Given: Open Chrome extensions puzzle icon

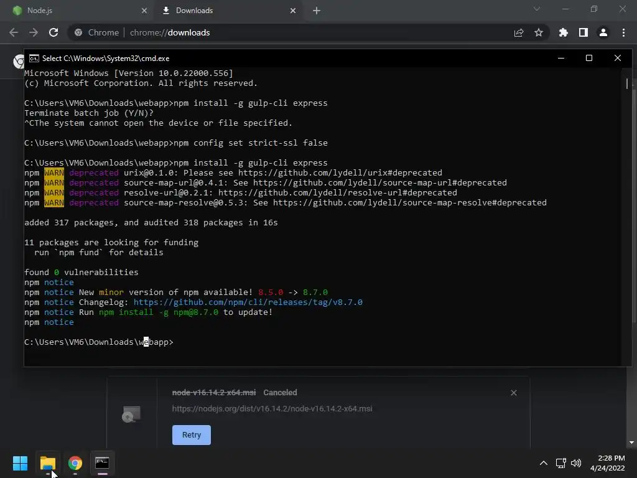Looking at the screenshot, I should pyautogui.click(x=564, y=32).
